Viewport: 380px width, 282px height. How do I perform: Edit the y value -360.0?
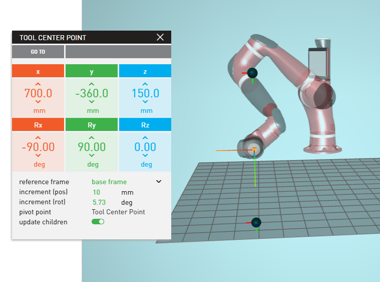(x=92, y=93)
